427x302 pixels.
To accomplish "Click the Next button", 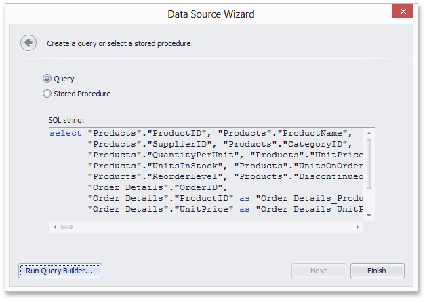I will [x=319, y=271].
